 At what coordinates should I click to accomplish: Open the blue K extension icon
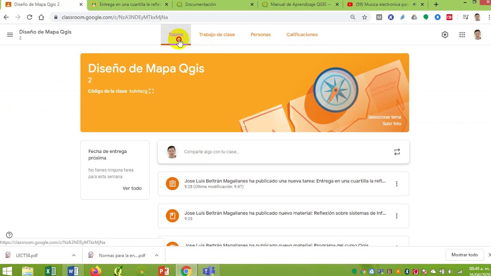coord(391,17)
